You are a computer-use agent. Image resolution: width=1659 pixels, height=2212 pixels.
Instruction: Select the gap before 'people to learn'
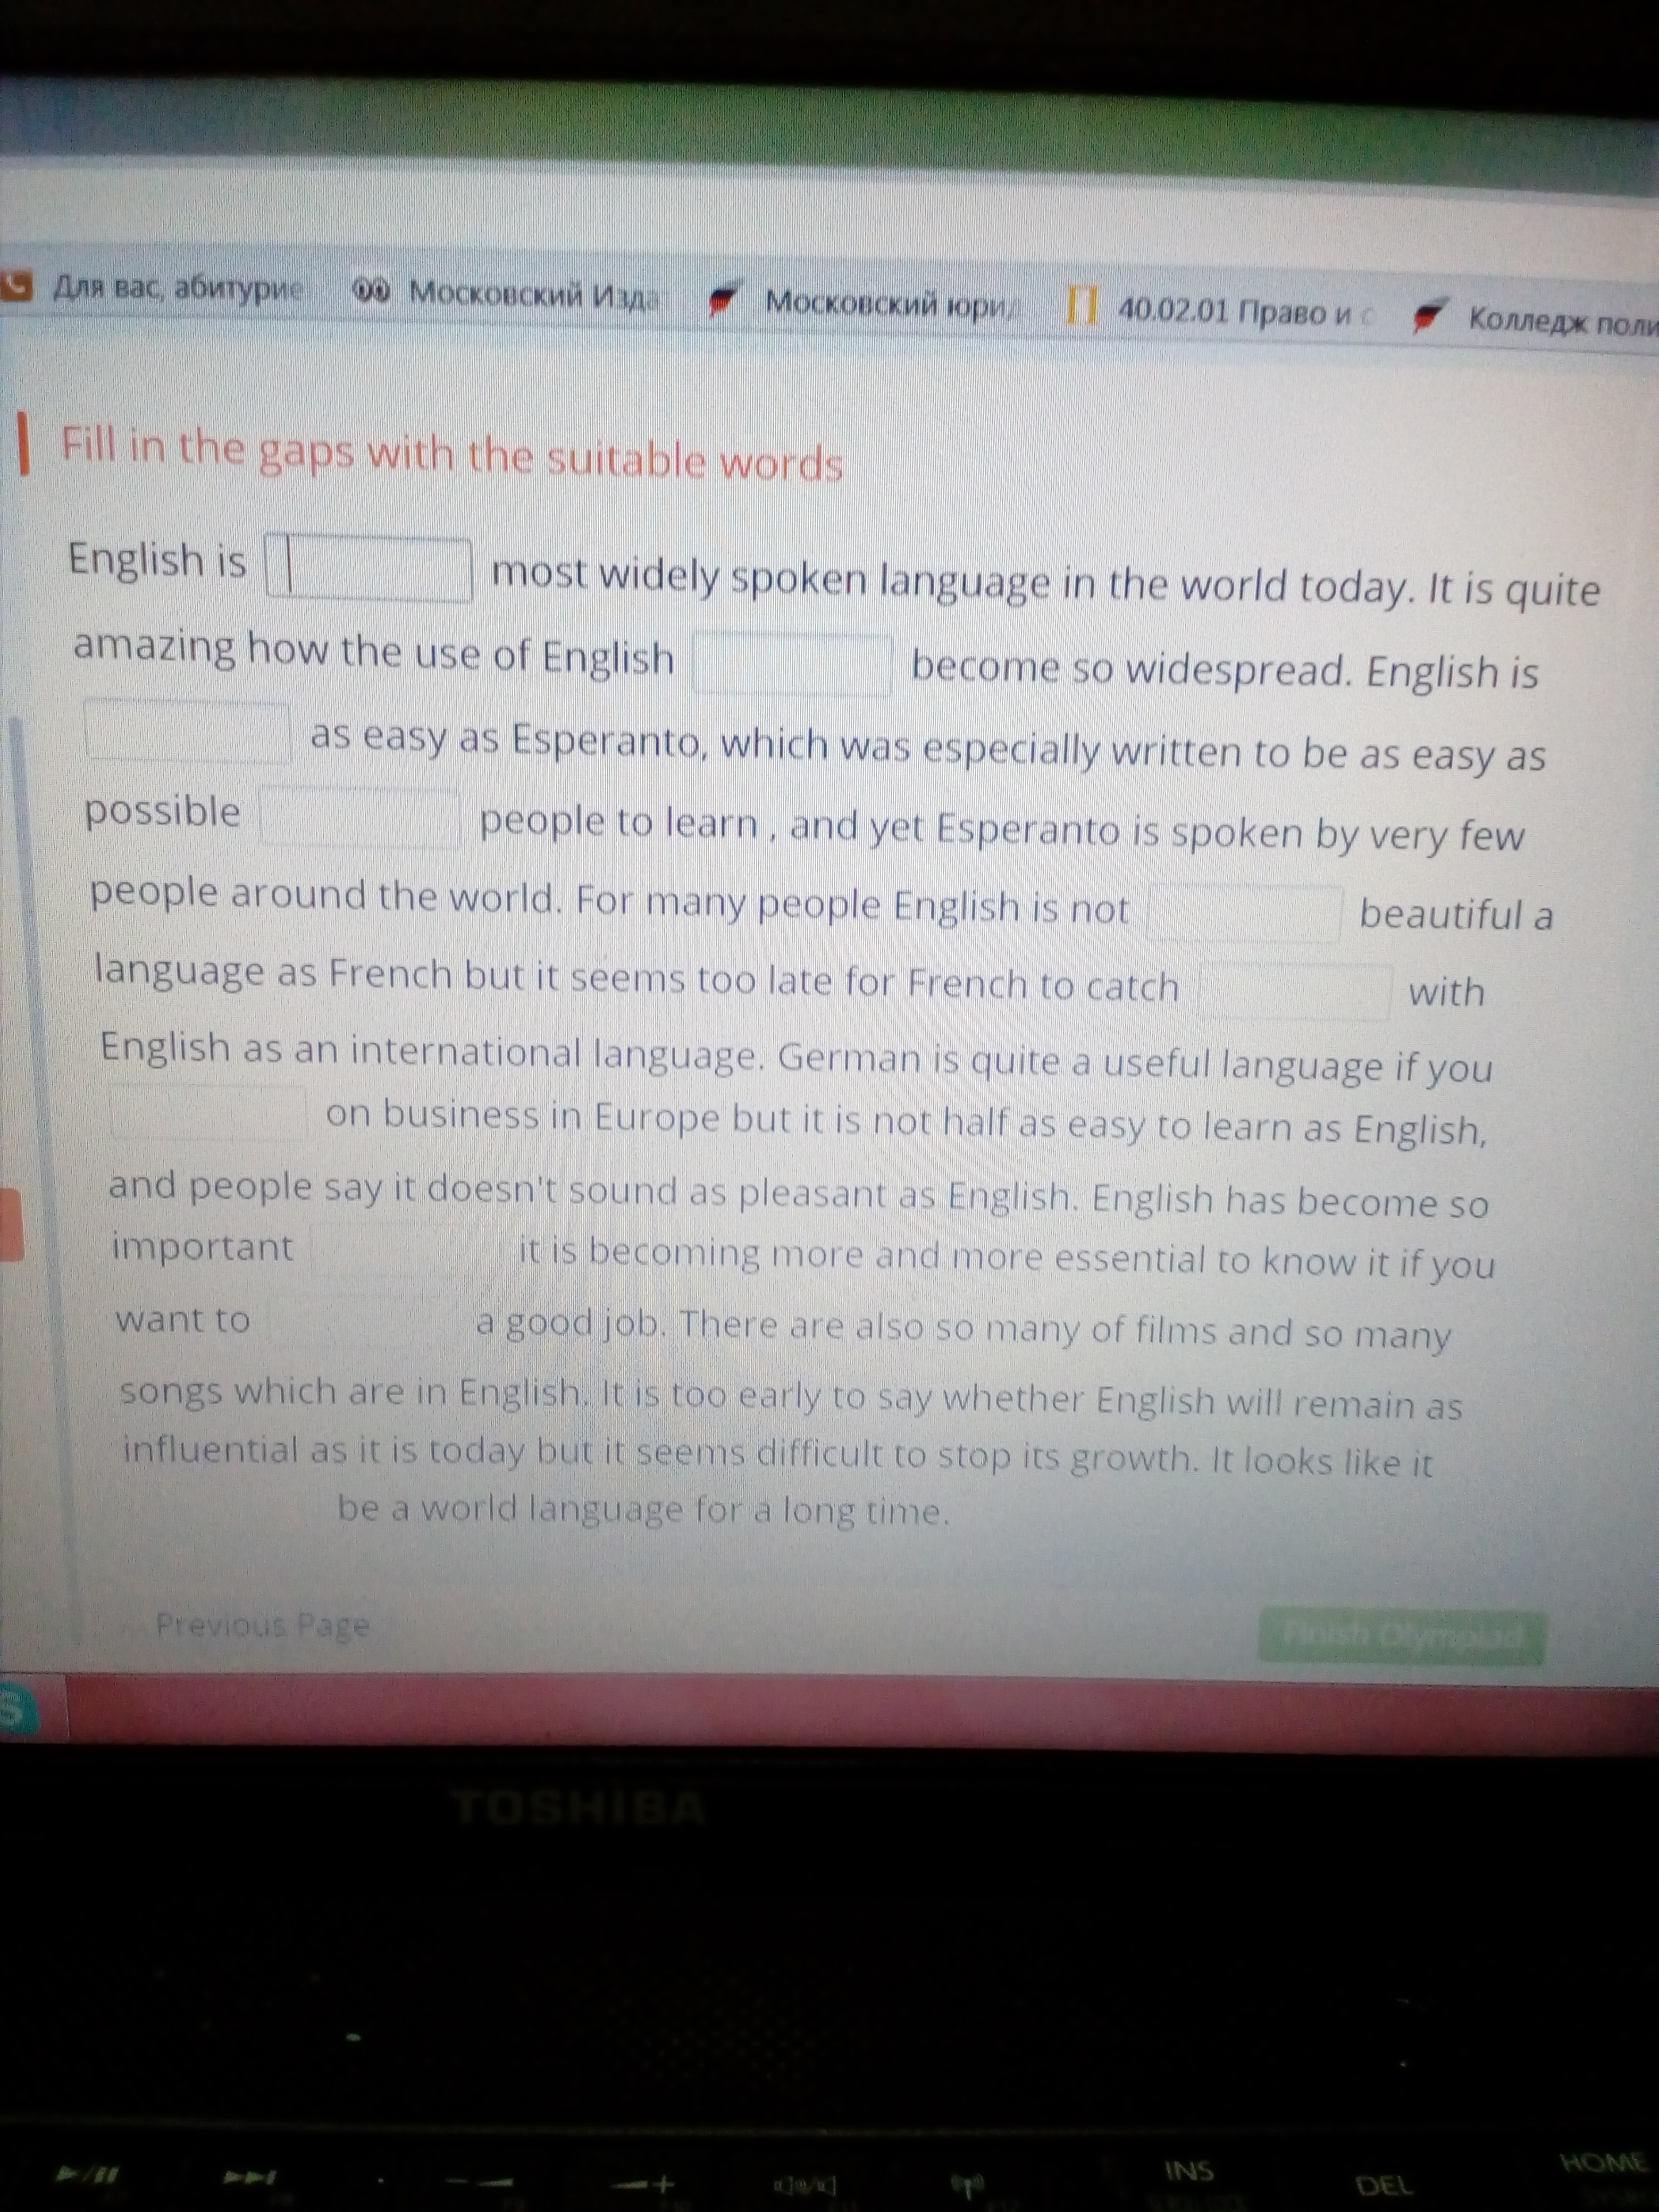(360, 817)
